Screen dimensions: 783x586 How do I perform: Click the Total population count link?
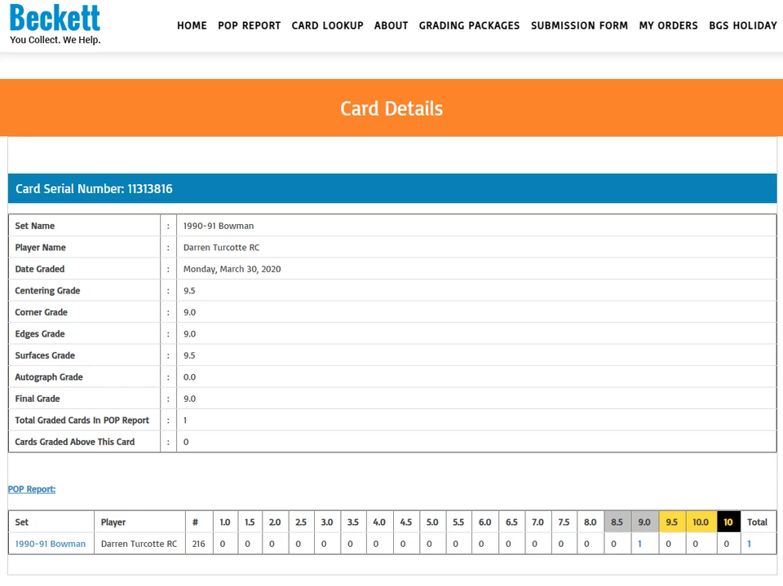pyautogui.click(x=749, y=544)
